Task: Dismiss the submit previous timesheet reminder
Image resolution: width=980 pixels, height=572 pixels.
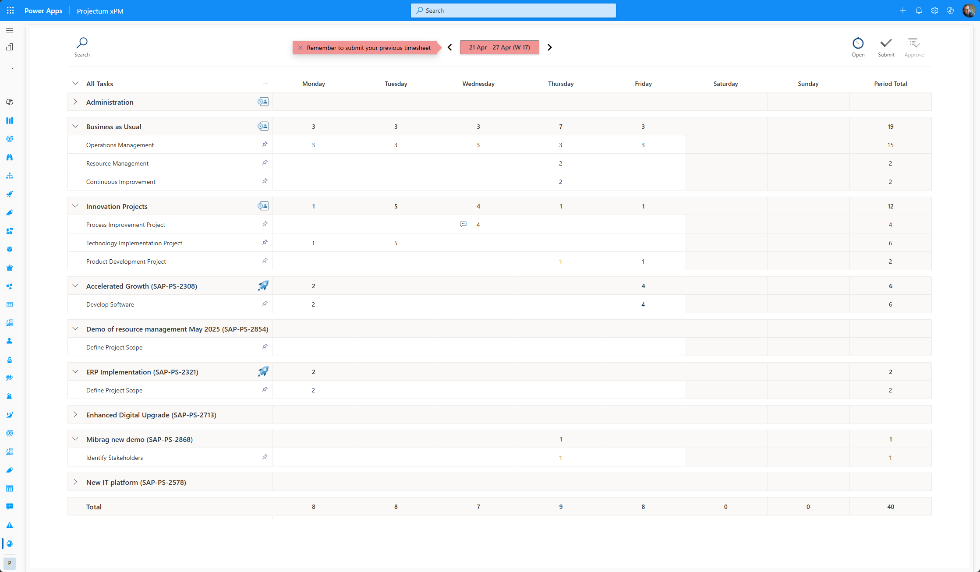Action: coord(301,48)
